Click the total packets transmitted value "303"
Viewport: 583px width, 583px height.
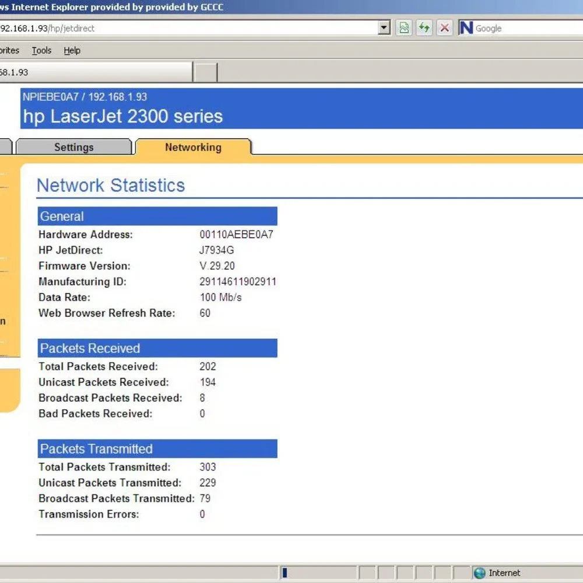(x=208, y=466)
